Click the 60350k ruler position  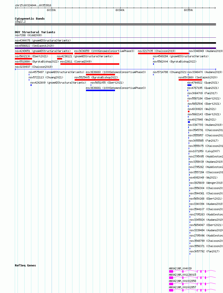(x=188, y=10)
